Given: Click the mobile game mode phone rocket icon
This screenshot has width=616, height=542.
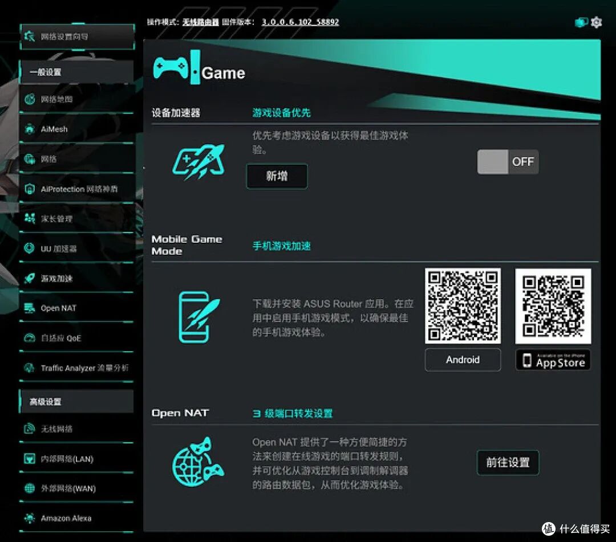Looking at the screenshot, I should click(199, 317).
